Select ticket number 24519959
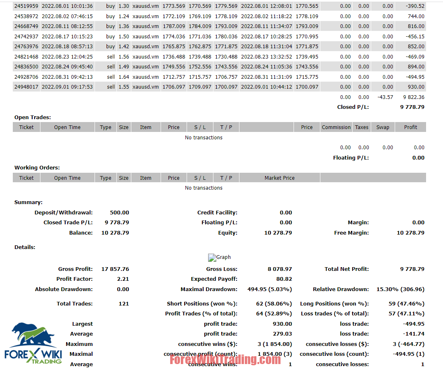The height and width of the screenshot is (369, 443). (26, 6)
